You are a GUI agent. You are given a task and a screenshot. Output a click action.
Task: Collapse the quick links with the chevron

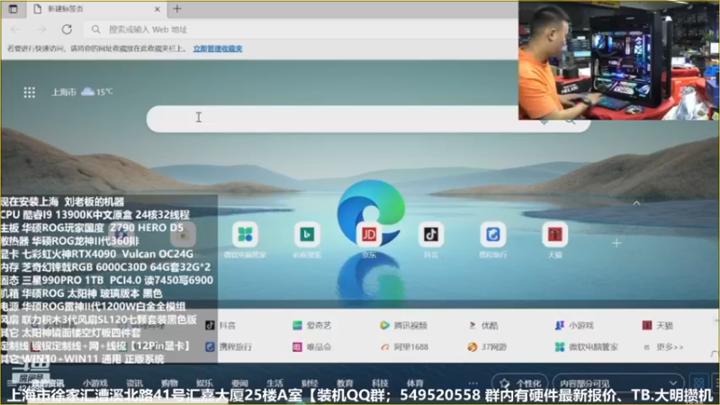point(636,203)
